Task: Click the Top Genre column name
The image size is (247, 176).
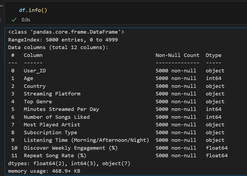Action: click(38, 101)
